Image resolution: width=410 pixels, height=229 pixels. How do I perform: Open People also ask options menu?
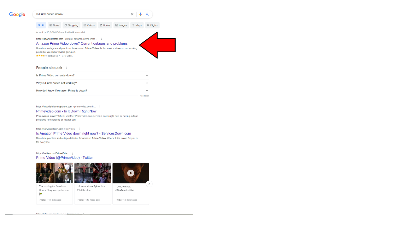click(x=66, y=68)
